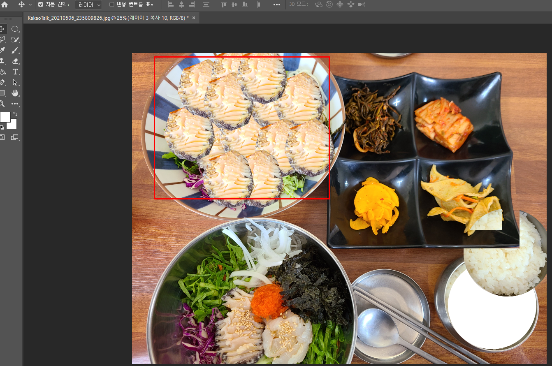Select the Hand tool
The height and width of the screenshot is (366, 552).
coord(15,93)
